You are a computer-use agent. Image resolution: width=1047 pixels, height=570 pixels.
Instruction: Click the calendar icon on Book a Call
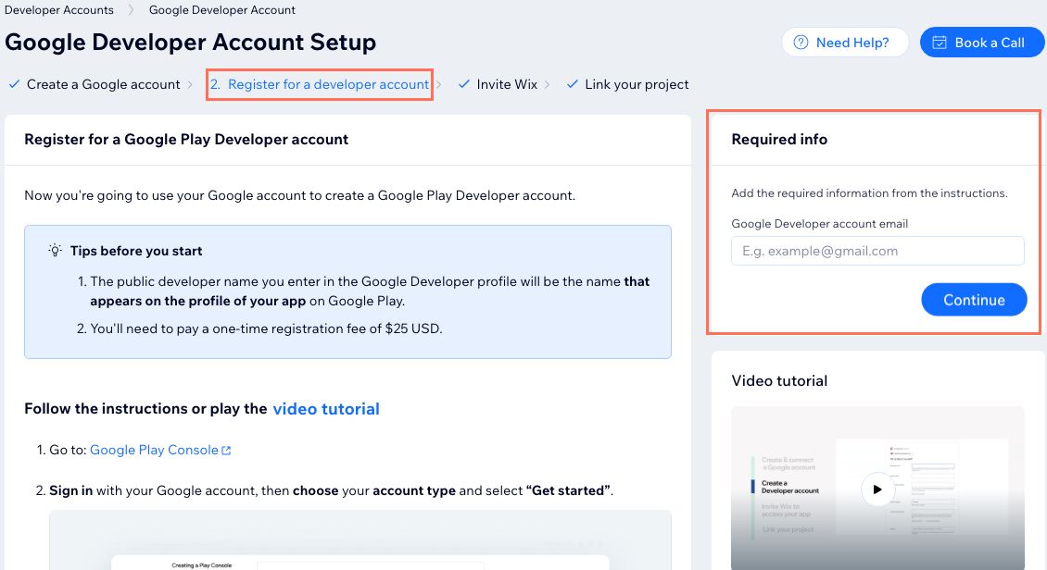point(940,43)
